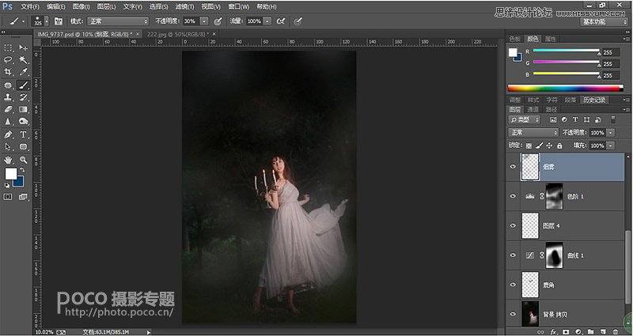Screen dimensions: 633x336
Task: Select the Eyedropper tool
Action: pyautogui.click(x=24, y=72)
